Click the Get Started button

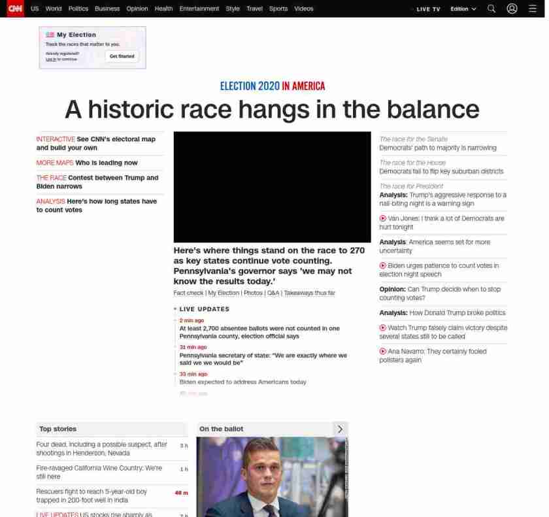tap(122, 56)
